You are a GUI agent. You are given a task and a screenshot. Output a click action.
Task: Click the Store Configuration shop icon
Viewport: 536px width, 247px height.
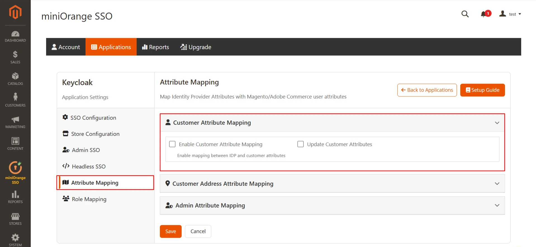coord(65,134)
